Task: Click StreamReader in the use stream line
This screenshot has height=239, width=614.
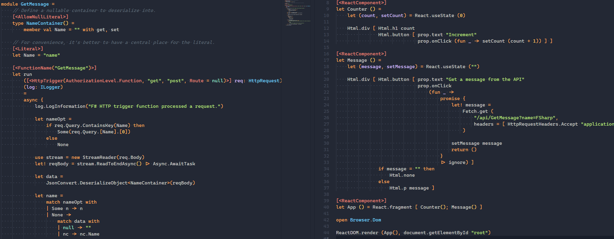Action: coord(99,157)
